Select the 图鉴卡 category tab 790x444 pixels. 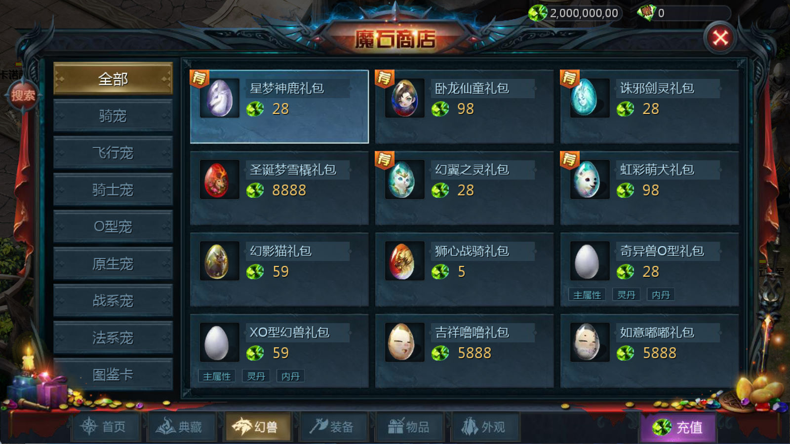113,375
